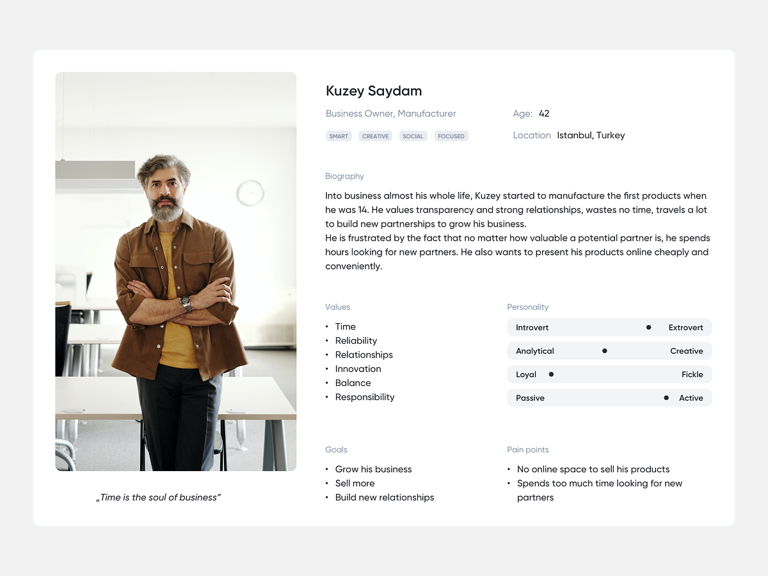Select the CREATIVE tag badge
Image resolution: width=768 pixels, height=576 pixels.
375,136
